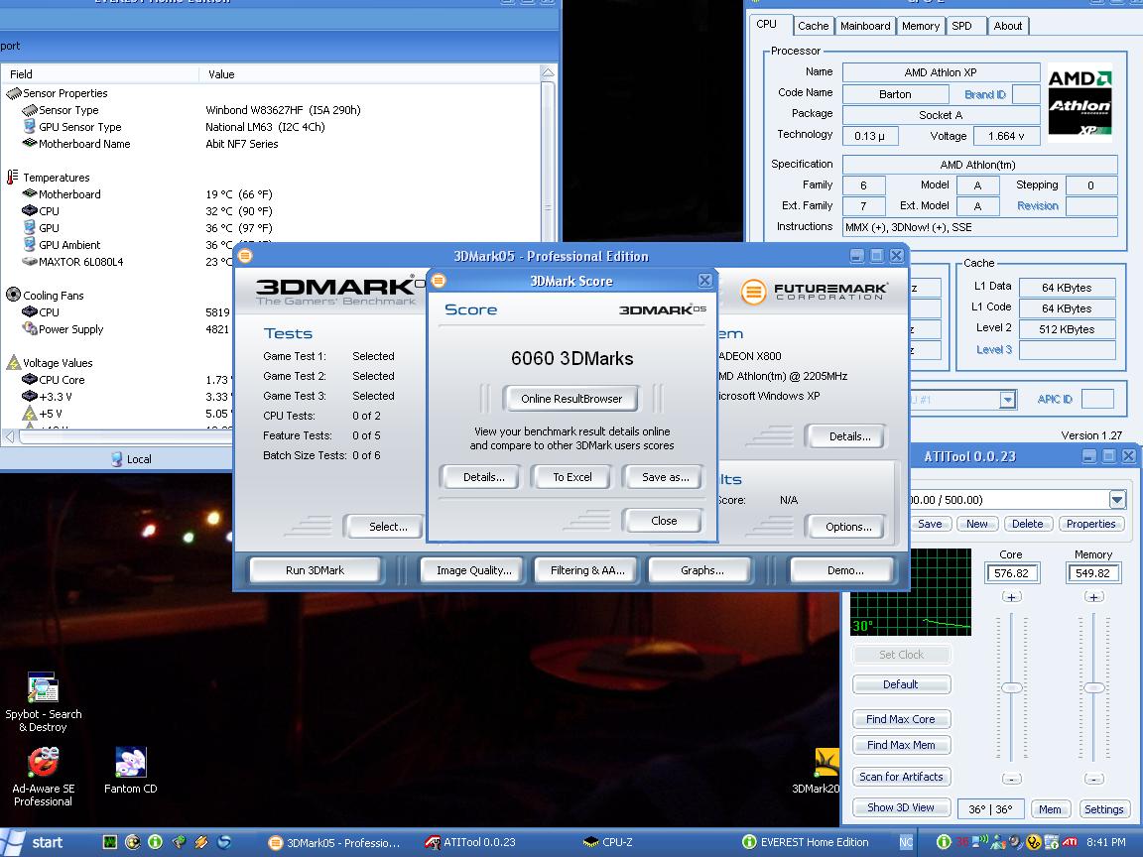Open the About tab in CPU-Z

point(1008,26)
